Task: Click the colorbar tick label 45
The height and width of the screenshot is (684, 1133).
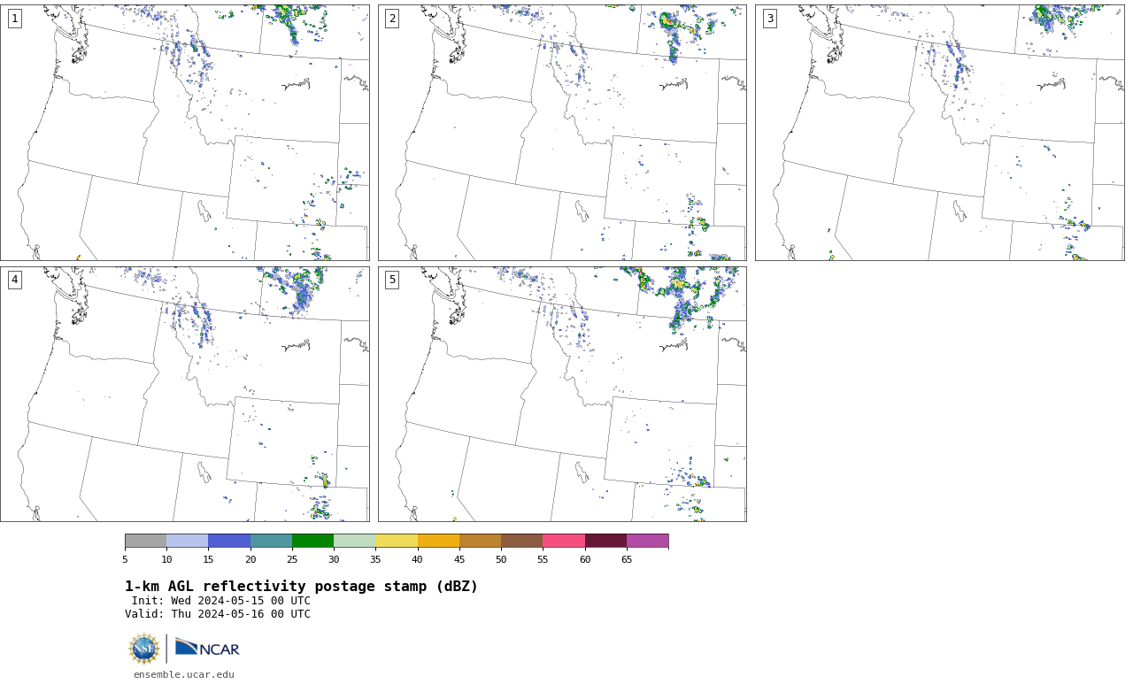Action: point(459,559)
